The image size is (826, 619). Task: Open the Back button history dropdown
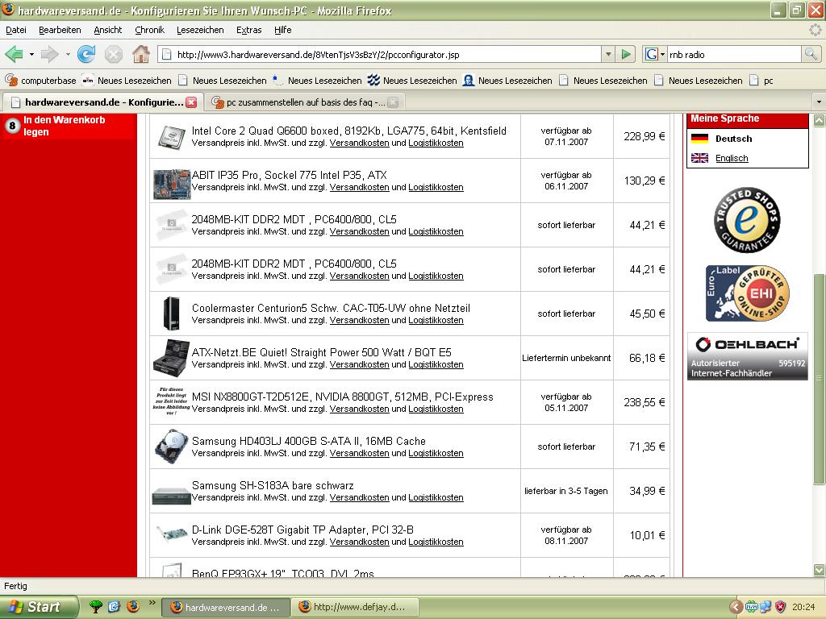coord(31,54)
